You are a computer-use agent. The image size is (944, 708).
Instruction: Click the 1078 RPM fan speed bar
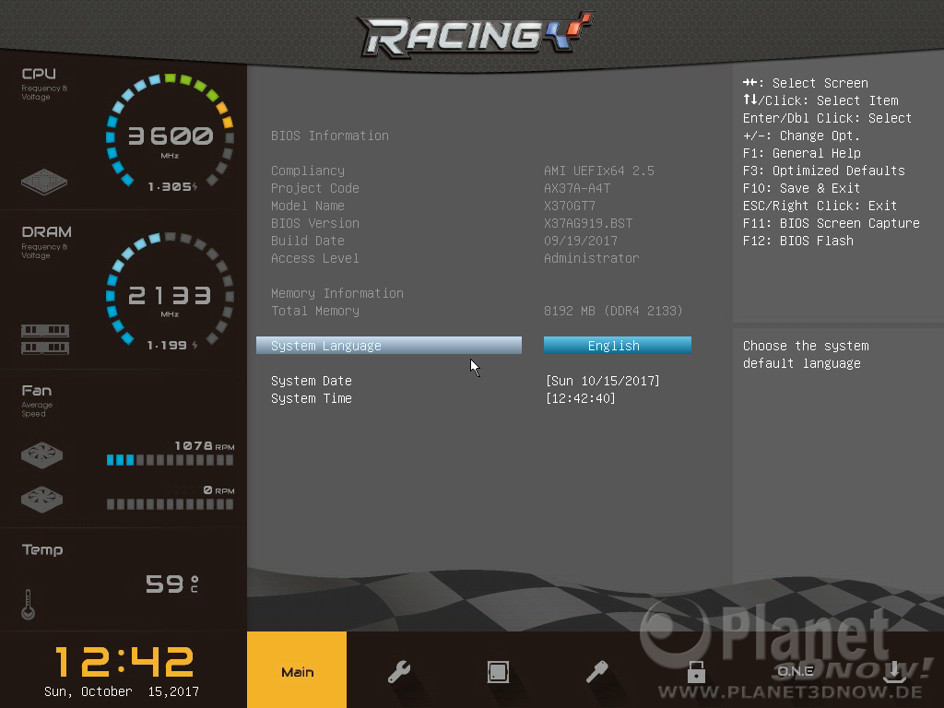tap(170, 461)
